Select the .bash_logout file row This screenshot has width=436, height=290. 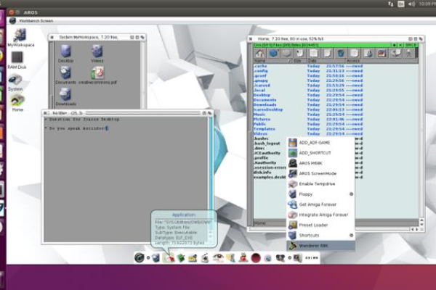[x=270, y=144]
